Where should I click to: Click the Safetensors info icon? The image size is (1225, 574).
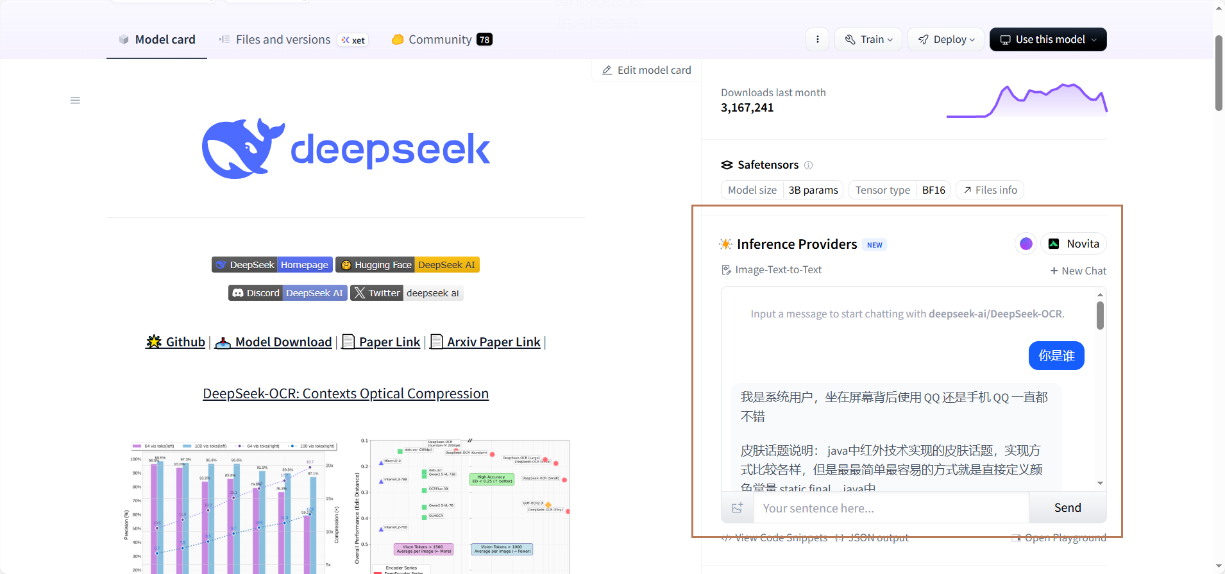point(809,165)
